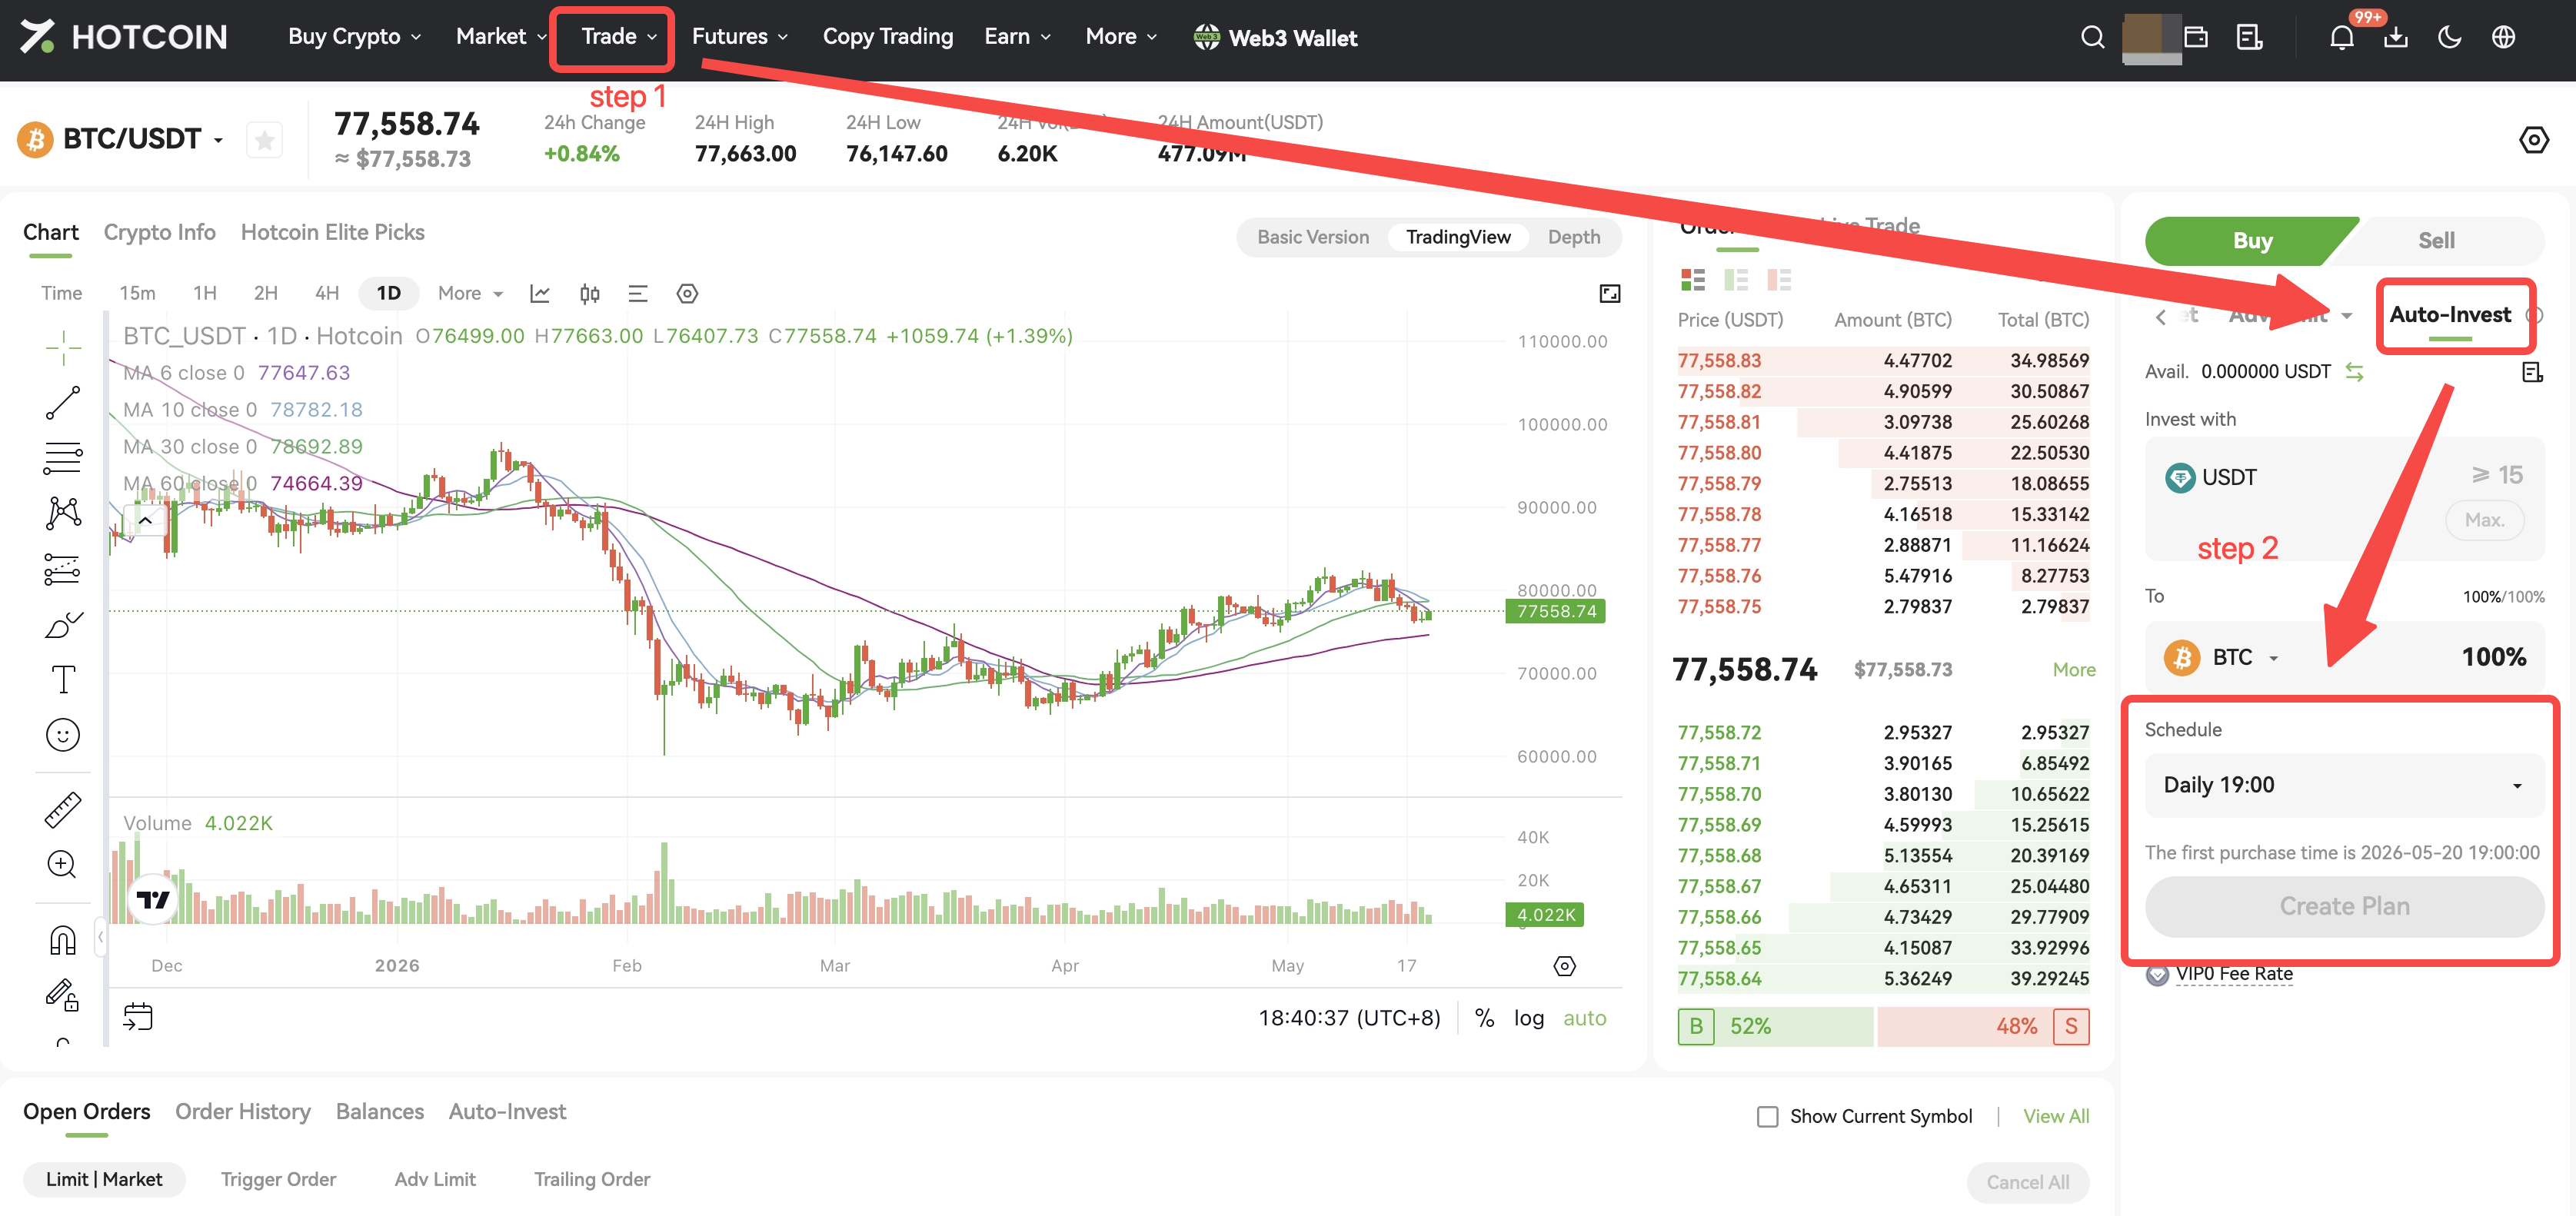
Task: Open the orders list icon in the header
Action: 2250,38
